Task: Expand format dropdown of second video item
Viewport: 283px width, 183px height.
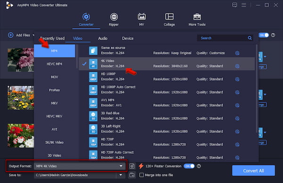Action: point(265,95)
